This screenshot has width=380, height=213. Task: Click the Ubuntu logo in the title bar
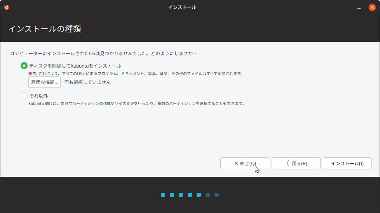(7, 7)
